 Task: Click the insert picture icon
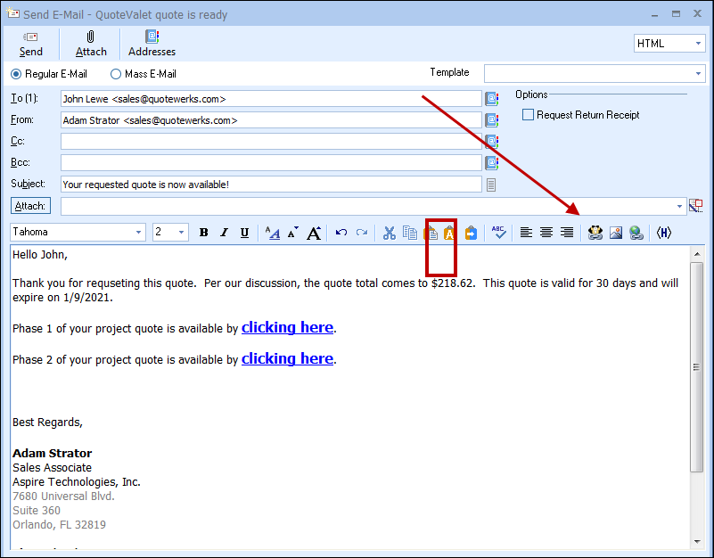[x=616, y=233]
